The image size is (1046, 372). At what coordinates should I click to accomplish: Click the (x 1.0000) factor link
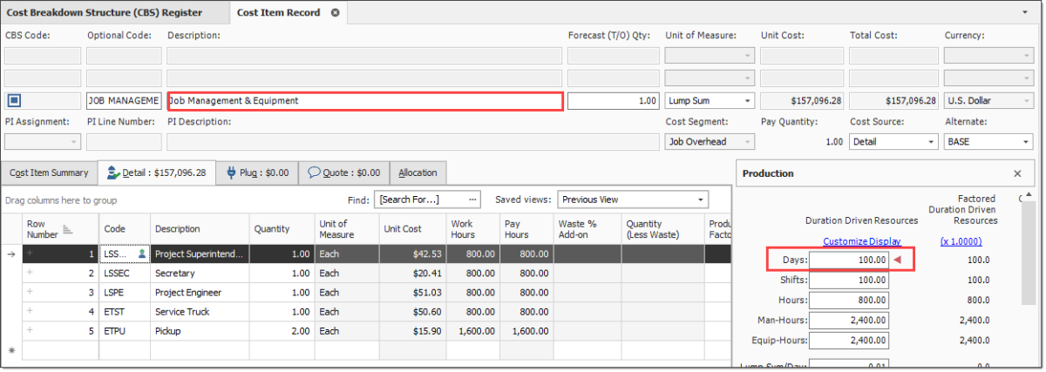tap(961, 241)
